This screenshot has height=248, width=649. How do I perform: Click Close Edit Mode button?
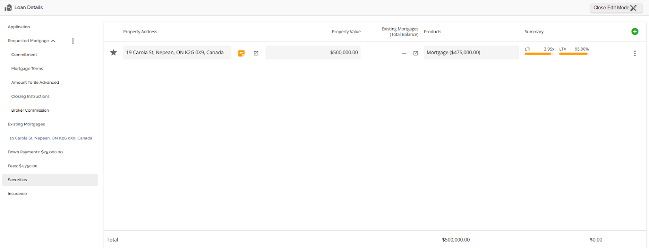616,8
